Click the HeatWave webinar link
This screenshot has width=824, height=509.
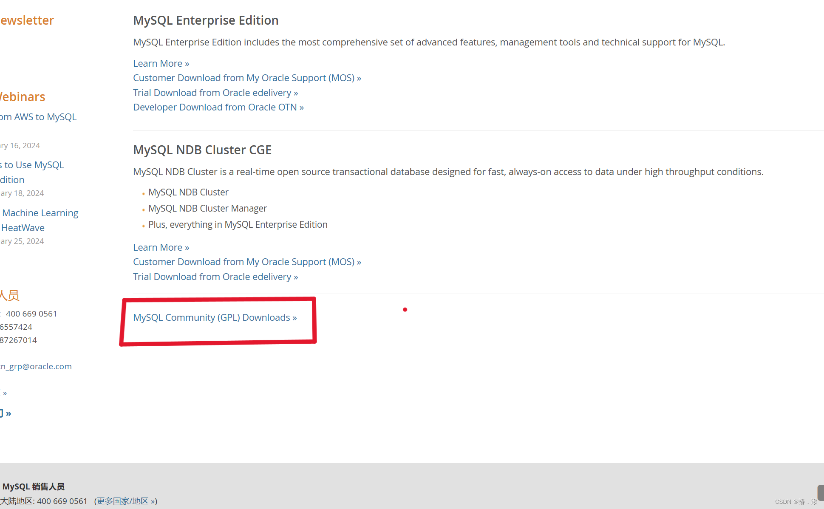pos(22,227)
